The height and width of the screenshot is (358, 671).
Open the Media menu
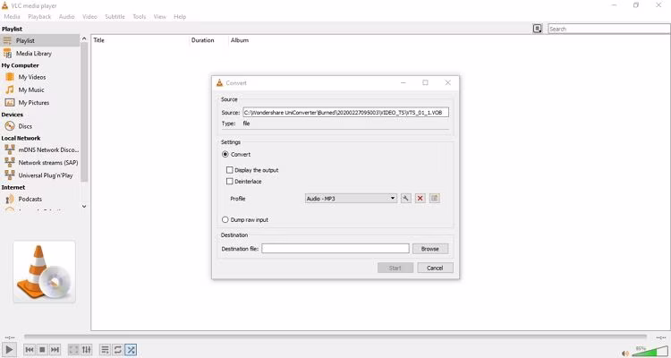[12, 17]
